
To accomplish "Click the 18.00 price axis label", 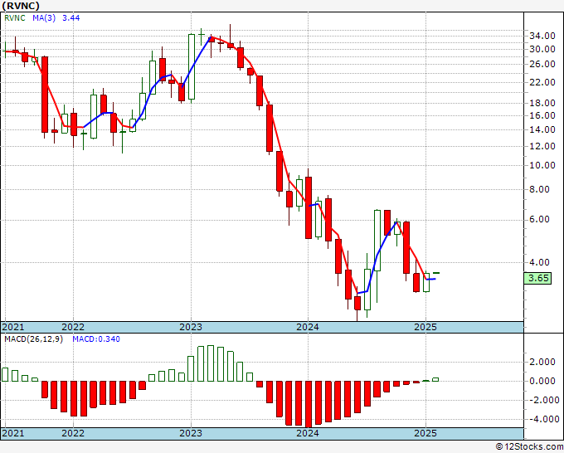I will coord(542,103).
